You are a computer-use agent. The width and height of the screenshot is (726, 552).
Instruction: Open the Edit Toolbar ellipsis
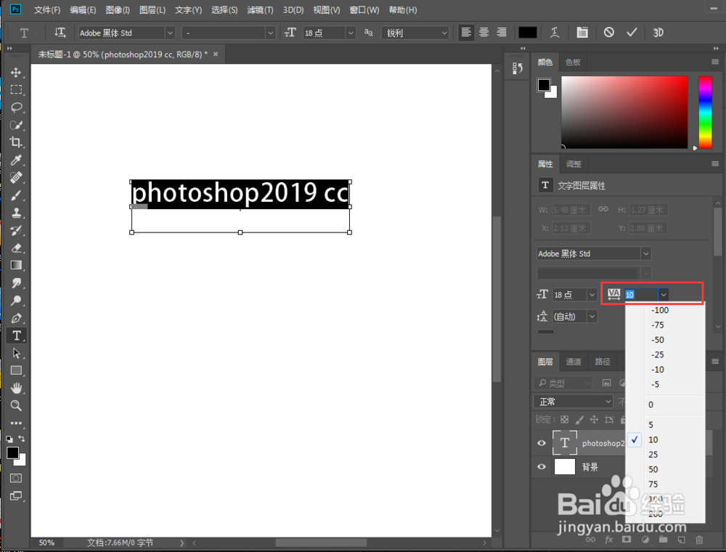tap(16, 423)
